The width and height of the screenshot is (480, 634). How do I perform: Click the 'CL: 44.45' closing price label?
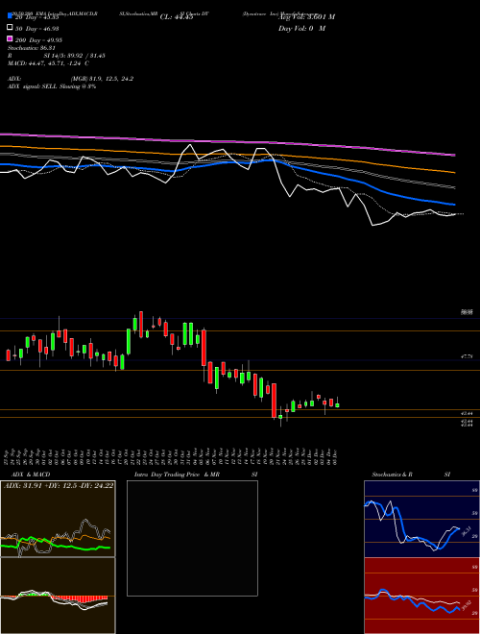(177, 17)
